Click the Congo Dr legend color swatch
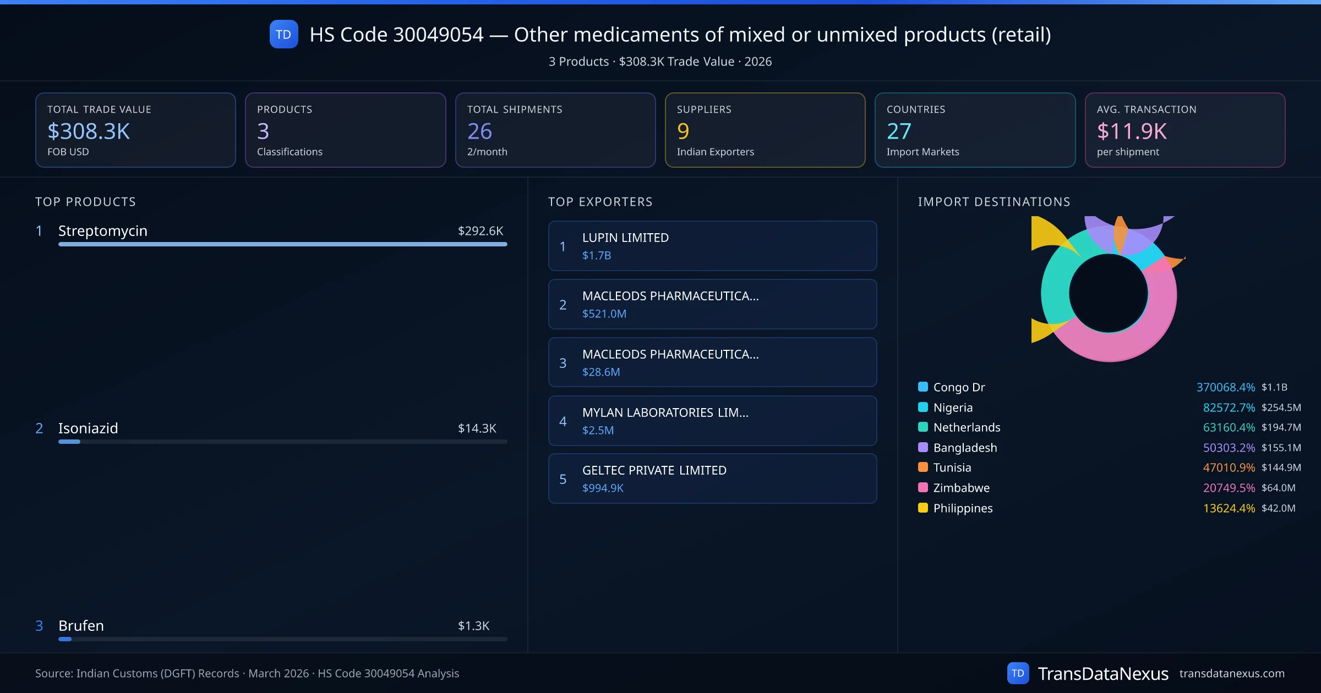The height and width of the screenshot is (693, 1321). [923, 387]
